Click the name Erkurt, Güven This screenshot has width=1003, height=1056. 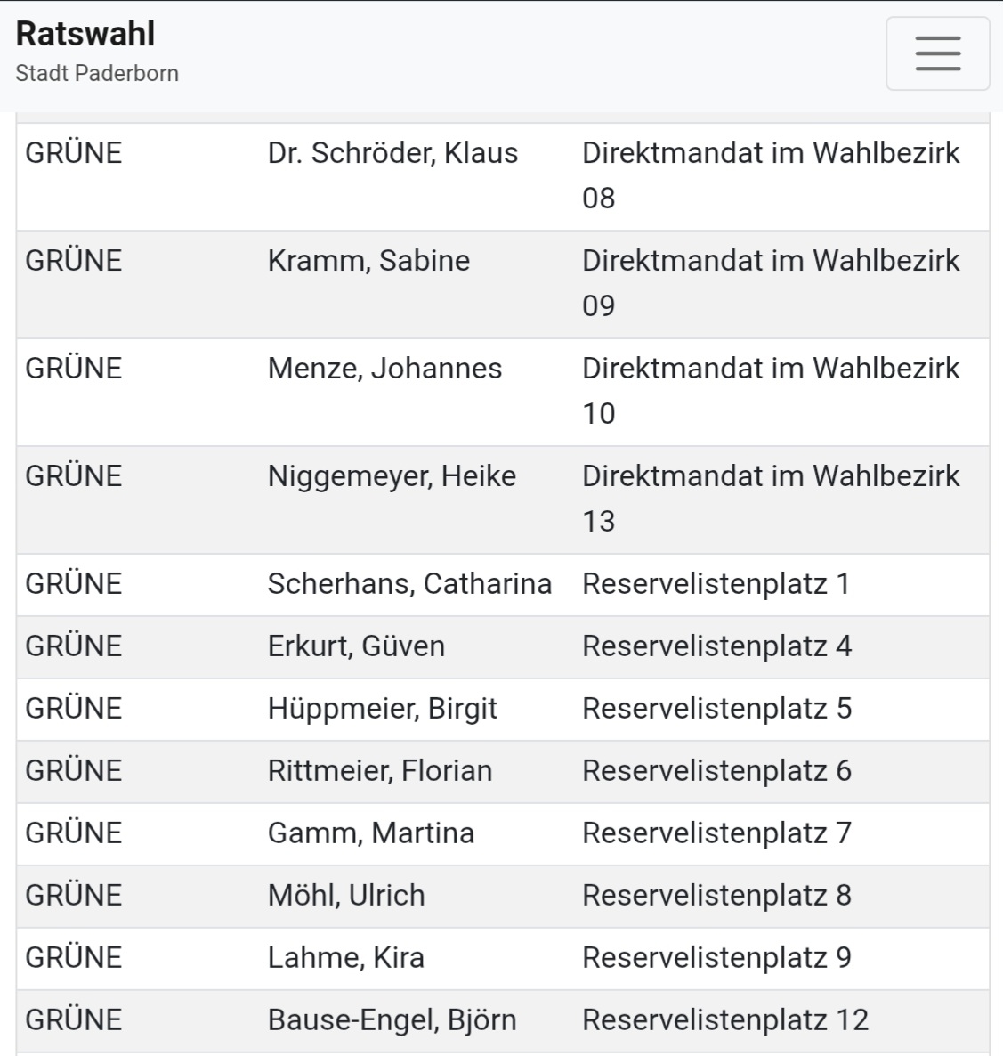[356, 646]
